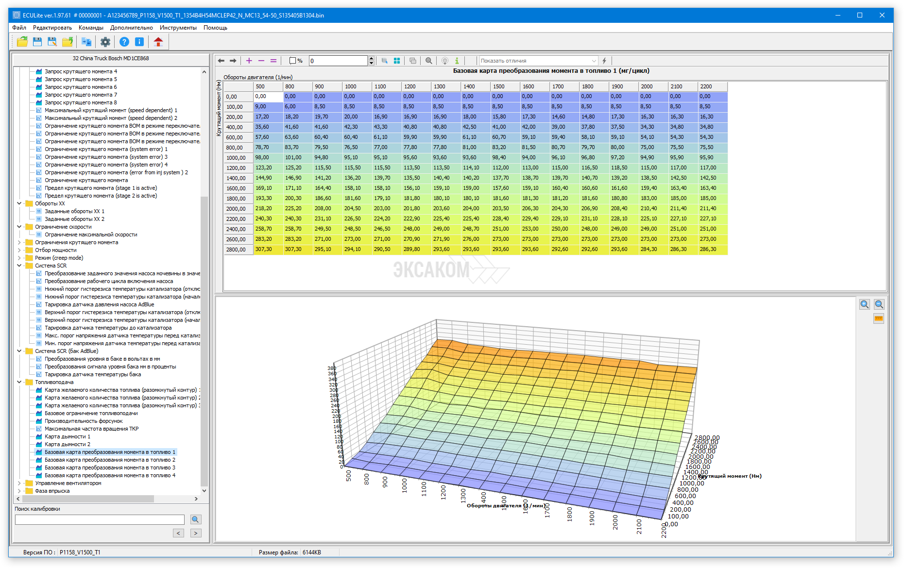The height and width of the screenshot is (568, 904).
Task: Zoom out on the 3D chart
Action: click(x=879, y=304)
